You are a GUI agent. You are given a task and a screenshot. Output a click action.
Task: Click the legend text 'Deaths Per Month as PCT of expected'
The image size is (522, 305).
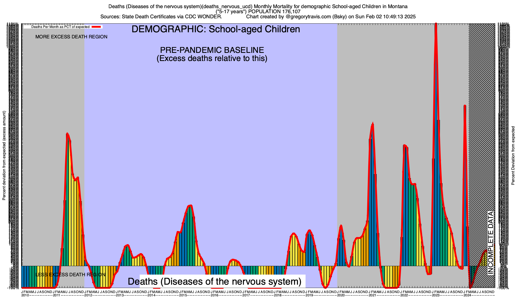coord(60,27)
